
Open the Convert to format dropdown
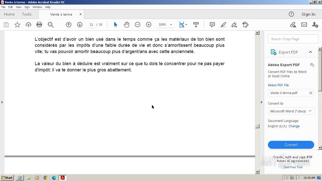[x=291, y=111]
